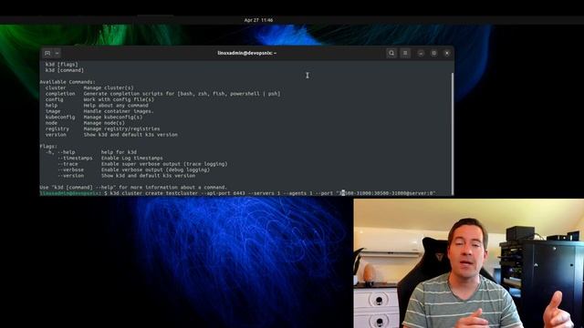Screen dimensions: 584x328
Task: Click the presenter webcam video overlay
Action: (x=468, y=263)
